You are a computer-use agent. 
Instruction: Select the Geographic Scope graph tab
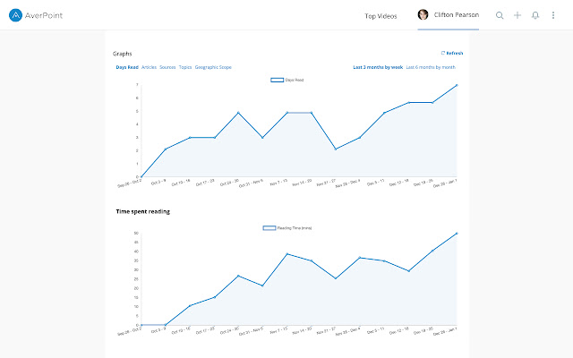(213, 67)
